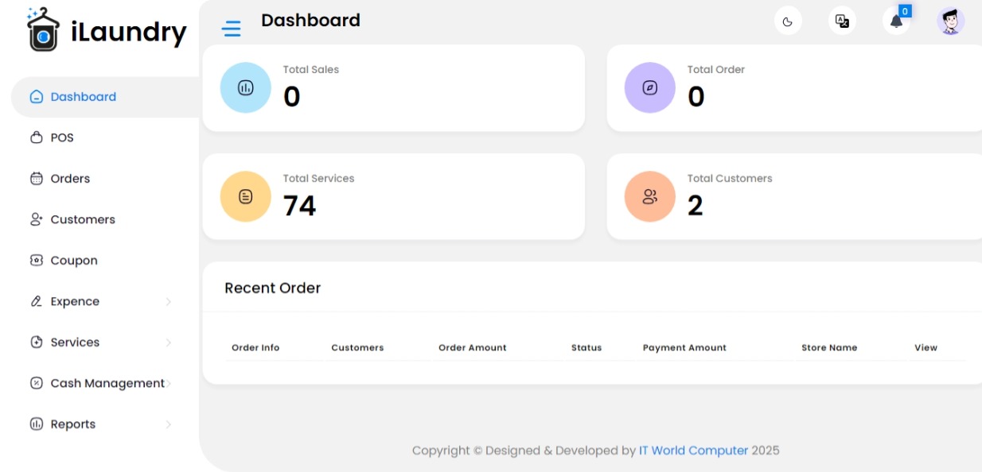Click the Total Order compass icon
The width and height of the screenshot is (982, 472).
coord(650,87)
